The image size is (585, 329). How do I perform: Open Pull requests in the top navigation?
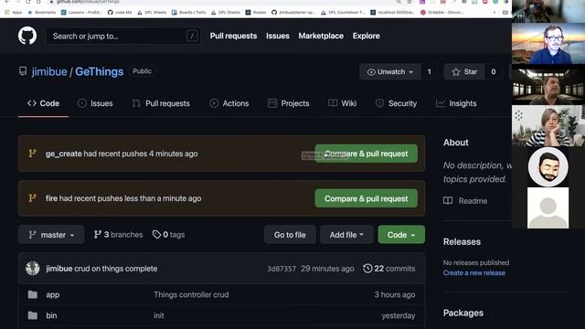pyautogui.click(x=233, y=36)
